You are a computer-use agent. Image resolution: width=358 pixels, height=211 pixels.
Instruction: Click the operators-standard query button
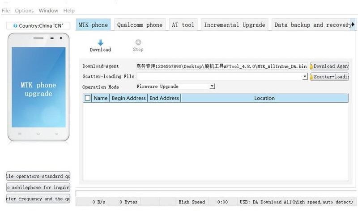tap(38, 176)
